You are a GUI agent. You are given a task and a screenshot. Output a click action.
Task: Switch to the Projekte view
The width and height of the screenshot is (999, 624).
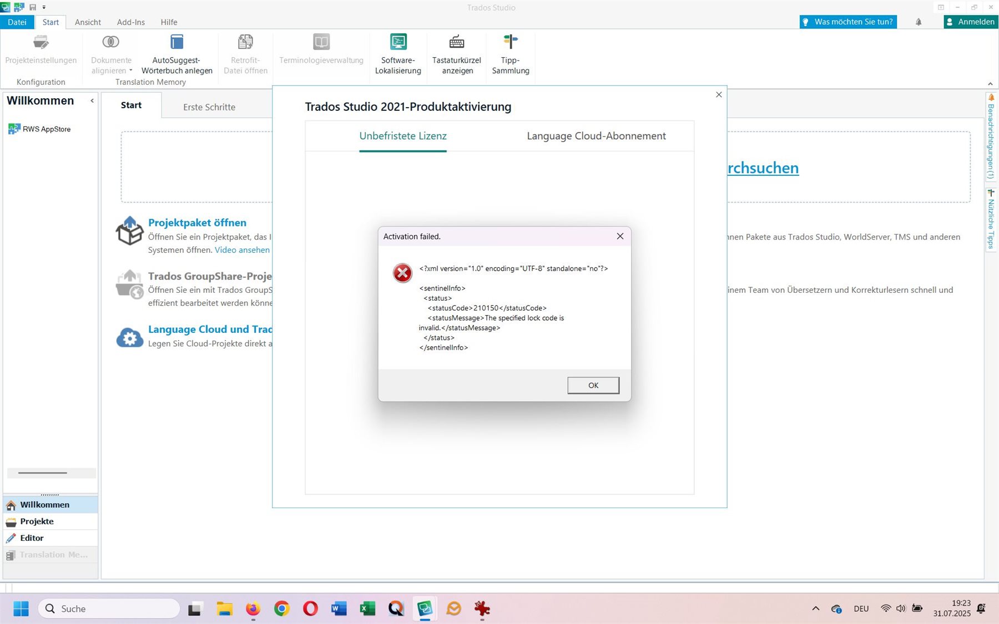[x=37, y=521]
